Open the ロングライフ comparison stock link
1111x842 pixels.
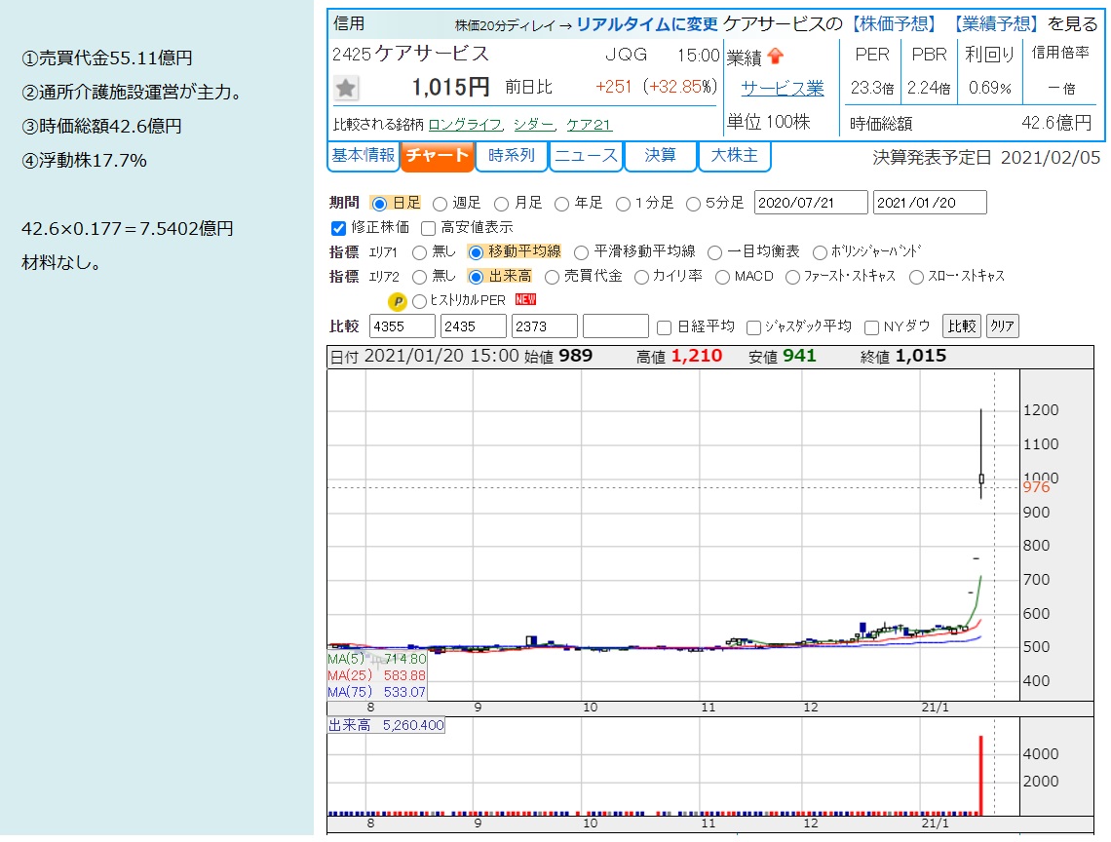(465, 125)
